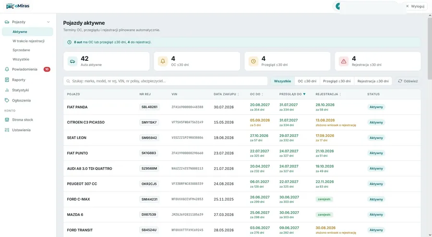Click the document icon beside Raporty

point(7,80)
